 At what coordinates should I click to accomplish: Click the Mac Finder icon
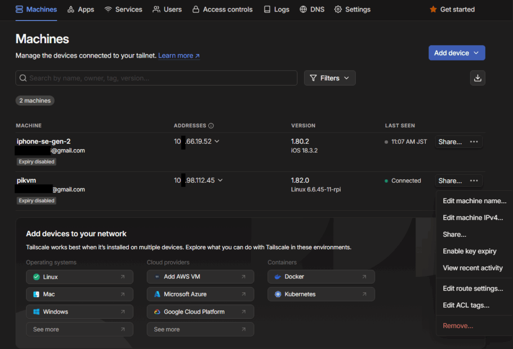click(x=36, y=294)
